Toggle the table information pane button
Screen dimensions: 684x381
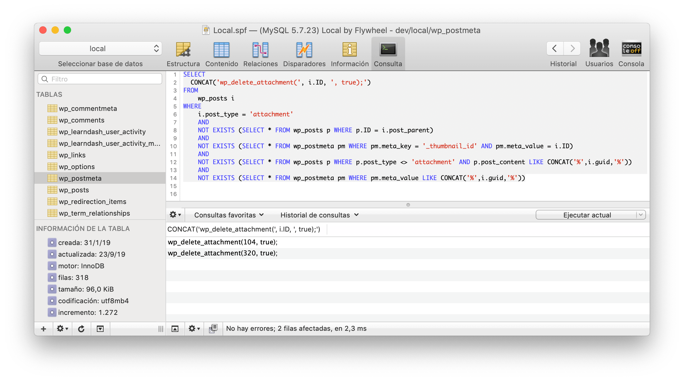[x=100, y=329]
